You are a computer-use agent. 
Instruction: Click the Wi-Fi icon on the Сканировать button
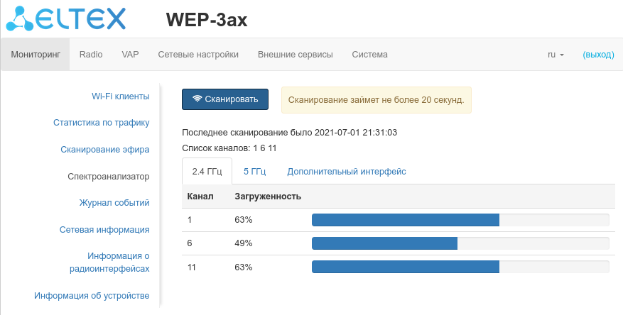(x=197, y=99)
